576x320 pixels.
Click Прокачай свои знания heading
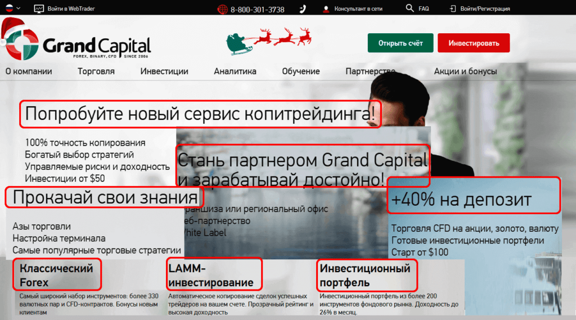tap(104, 197)
